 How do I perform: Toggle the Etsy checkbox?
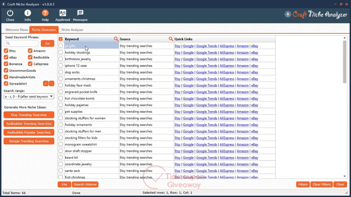pos(6,51)
